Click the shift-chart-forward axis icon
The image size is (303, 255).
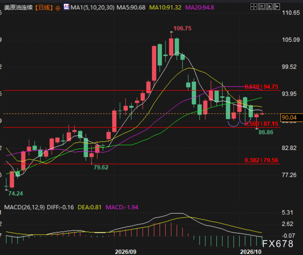(269, 7)
